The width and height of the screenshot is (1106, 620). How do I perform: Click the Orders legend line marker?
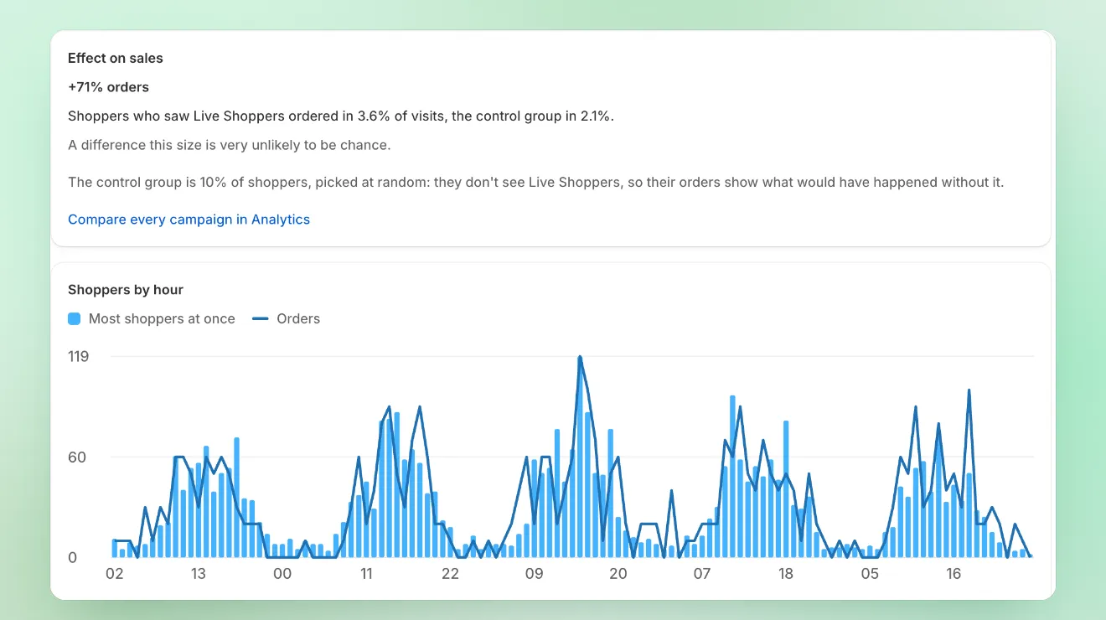[261, 318]
